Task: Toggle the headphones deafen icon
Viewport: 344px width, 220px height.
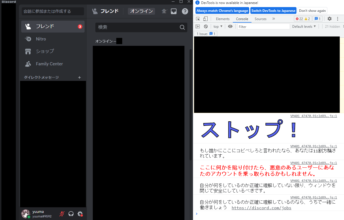Action: 71,214
